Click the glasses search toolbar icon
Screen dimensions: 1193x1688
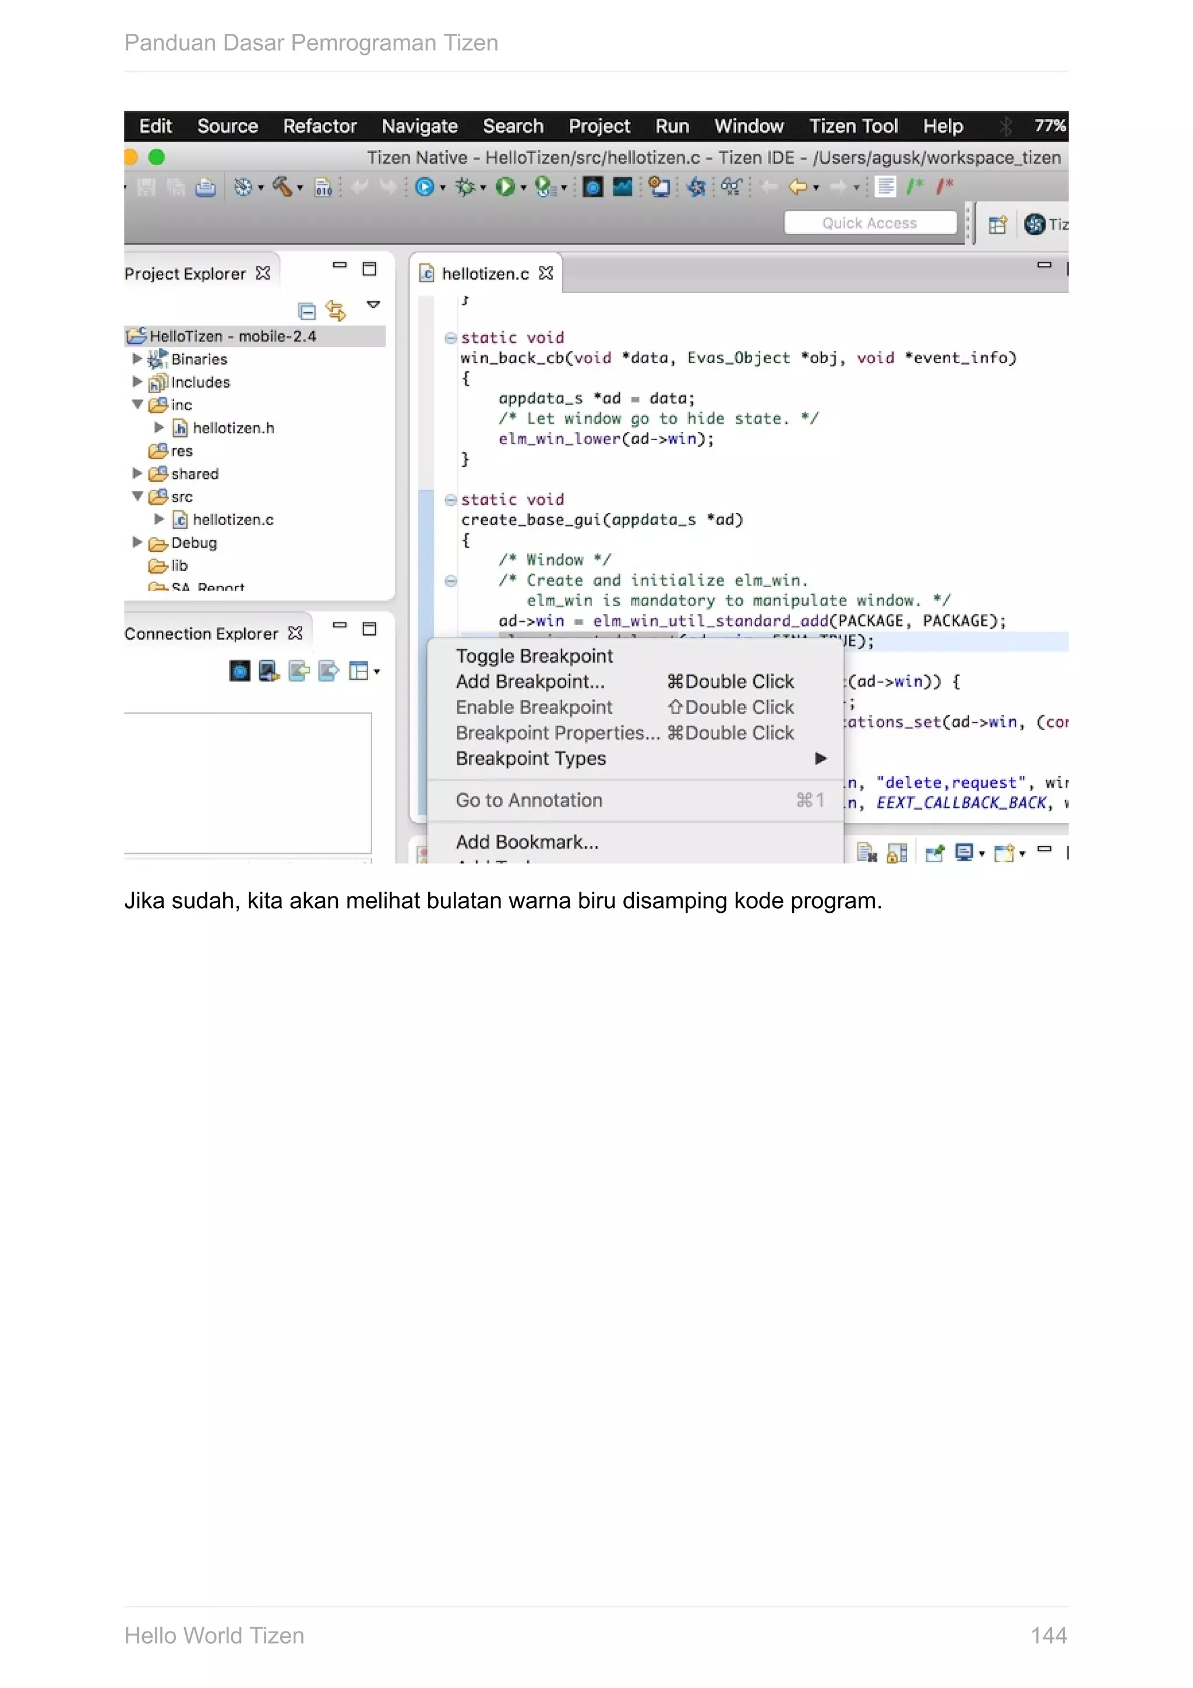point(730,187)
